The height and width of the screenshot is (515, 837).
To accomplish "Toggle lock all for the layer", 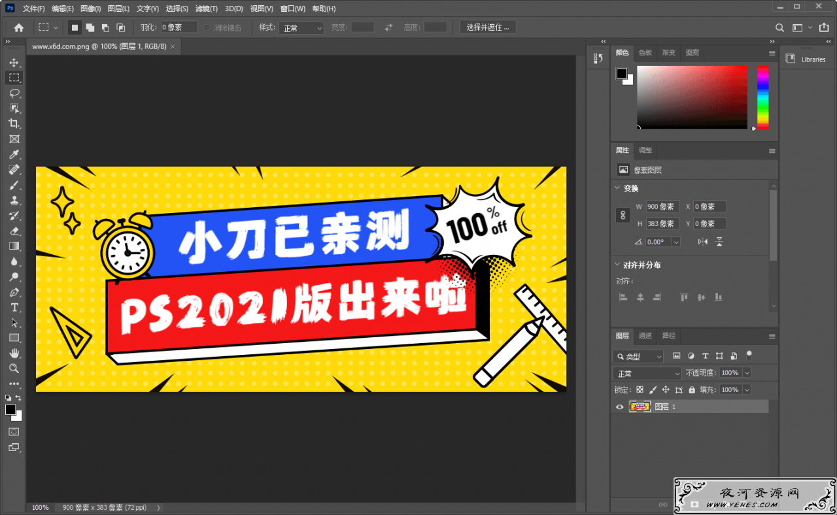I will pos(692,390).
